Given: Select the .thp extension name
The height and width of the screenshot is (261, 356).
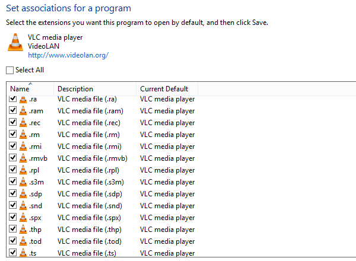Looking at the screenshot, I should pyautogui.click(x=35, y=230).
